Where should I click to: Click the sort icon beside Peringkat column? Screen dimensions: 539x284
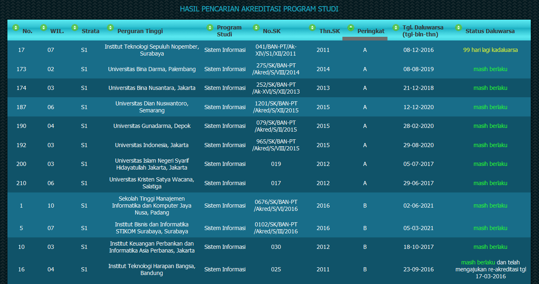point(351,27)
